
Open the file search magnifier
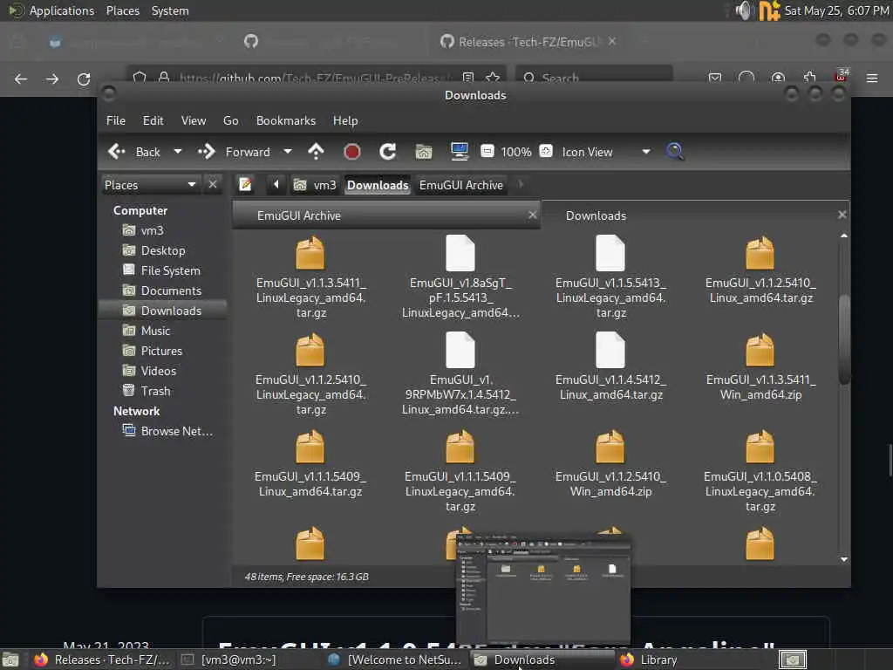point(675,152)
